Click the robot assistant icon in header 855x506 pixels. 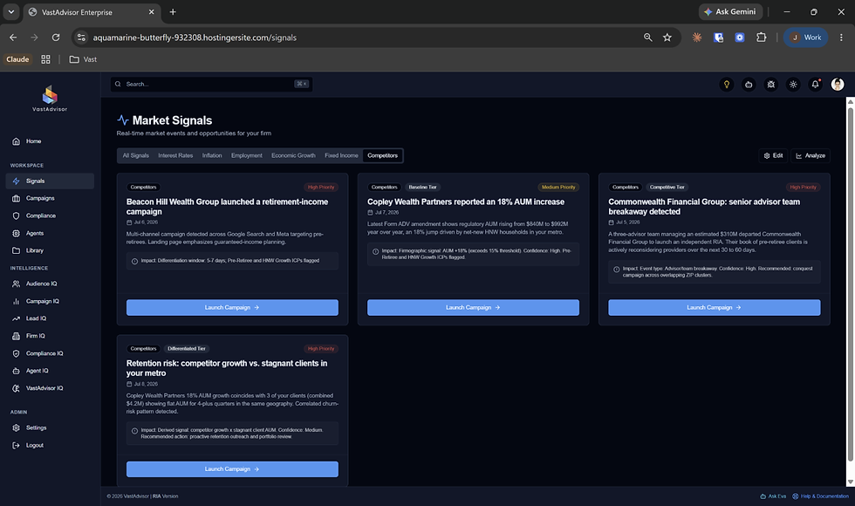(x=749, y=85)
